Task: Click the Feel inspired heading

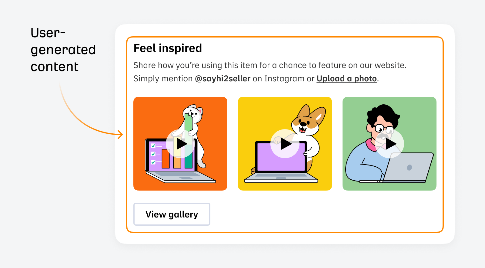Action: 168,48
